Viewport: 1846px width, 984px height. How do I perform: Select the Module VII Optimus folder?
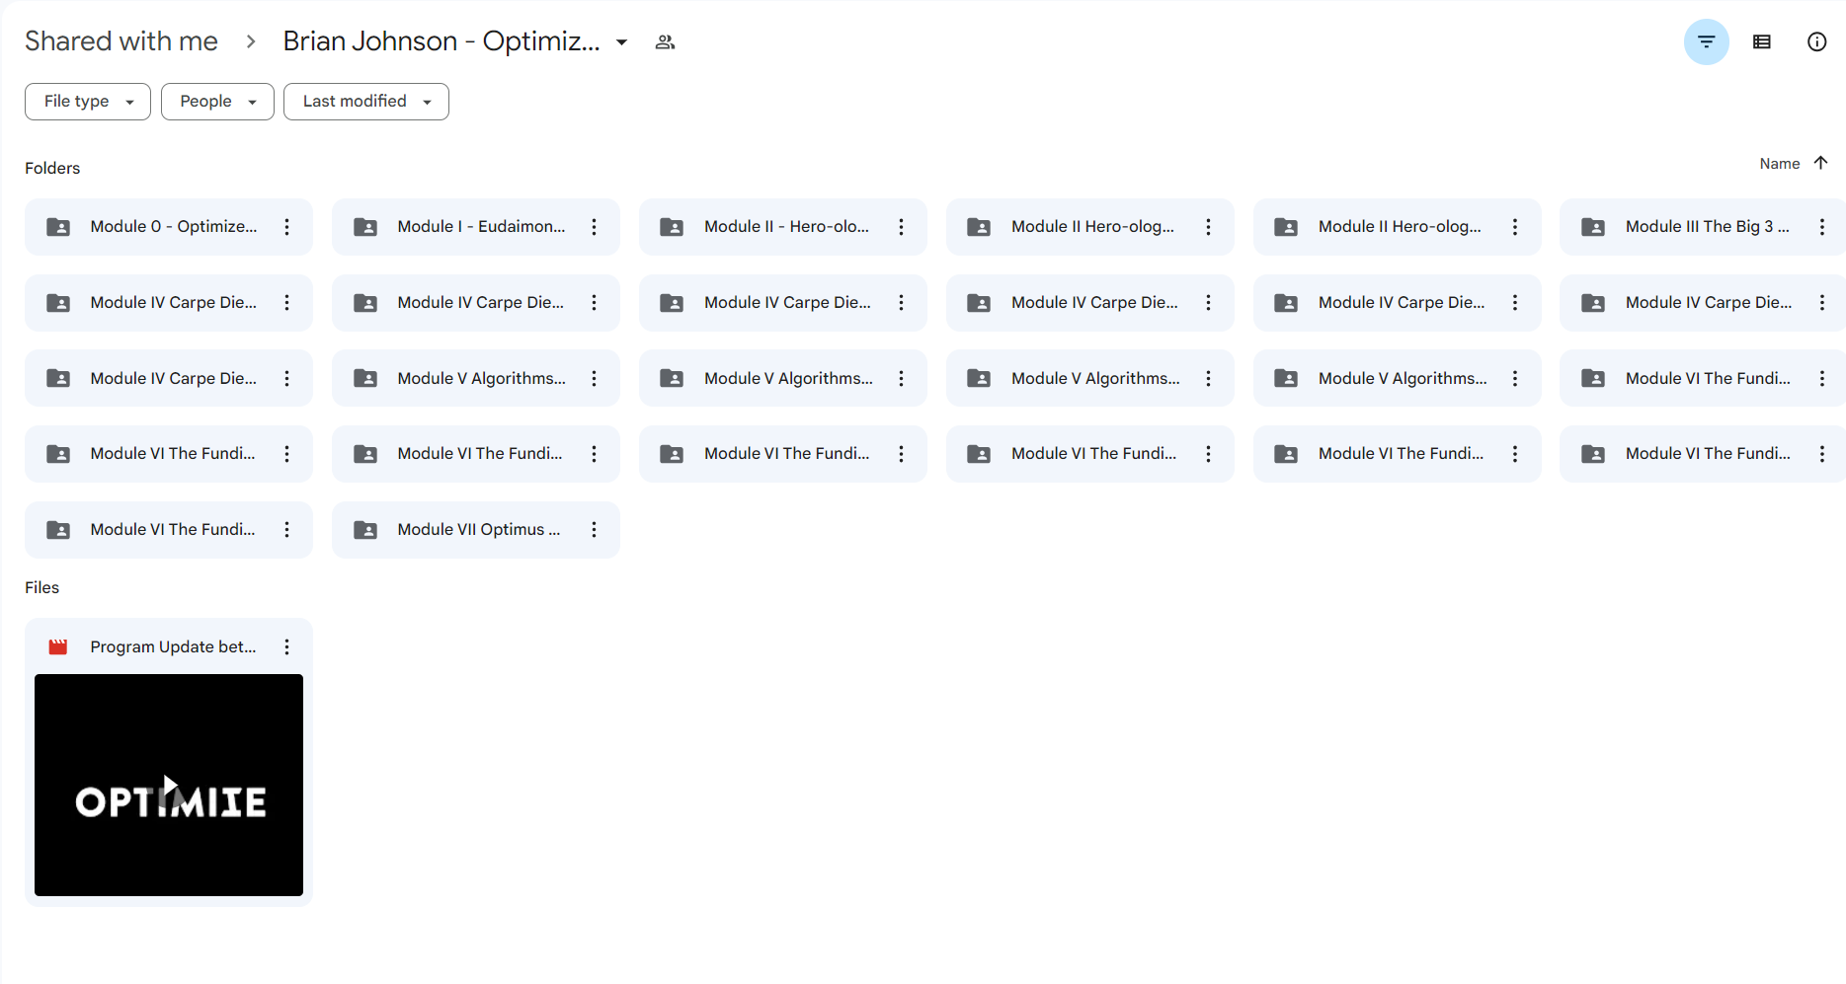[476, 530]
